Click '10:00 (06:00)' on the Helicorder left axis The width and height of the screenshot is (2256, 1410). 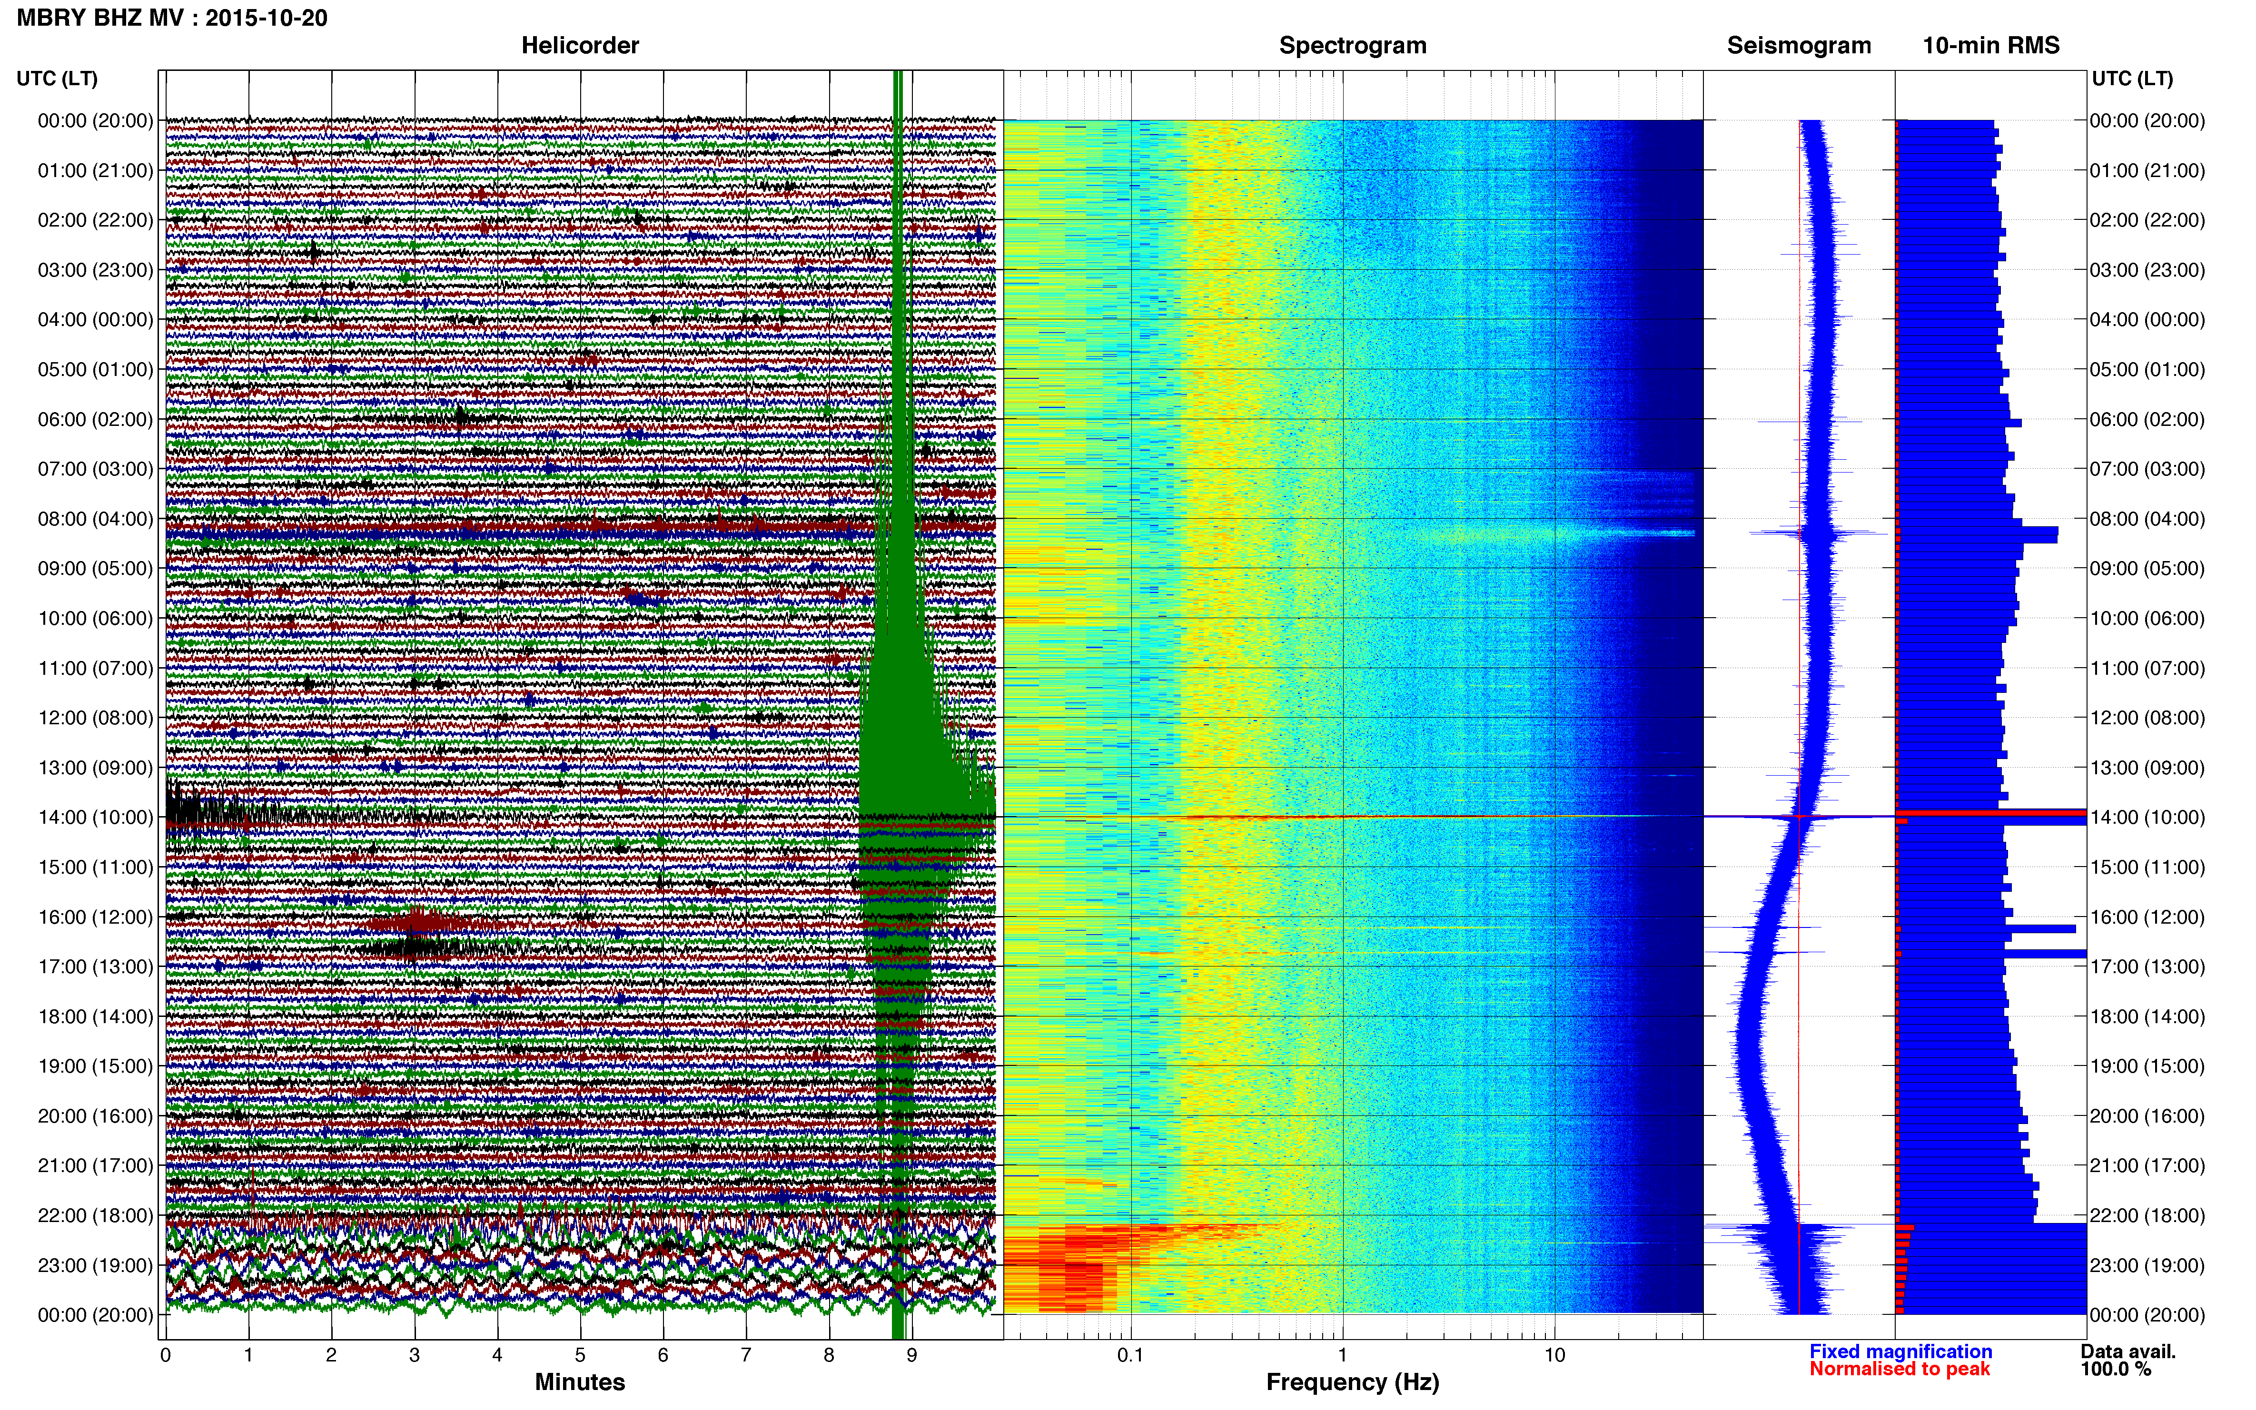[x=95, y=618]
